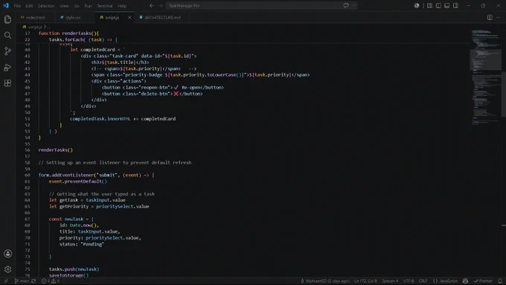This screenshot has height=285, width=506.
Task: Synchronize changes with the sync icon
Action: coord(33,281)
